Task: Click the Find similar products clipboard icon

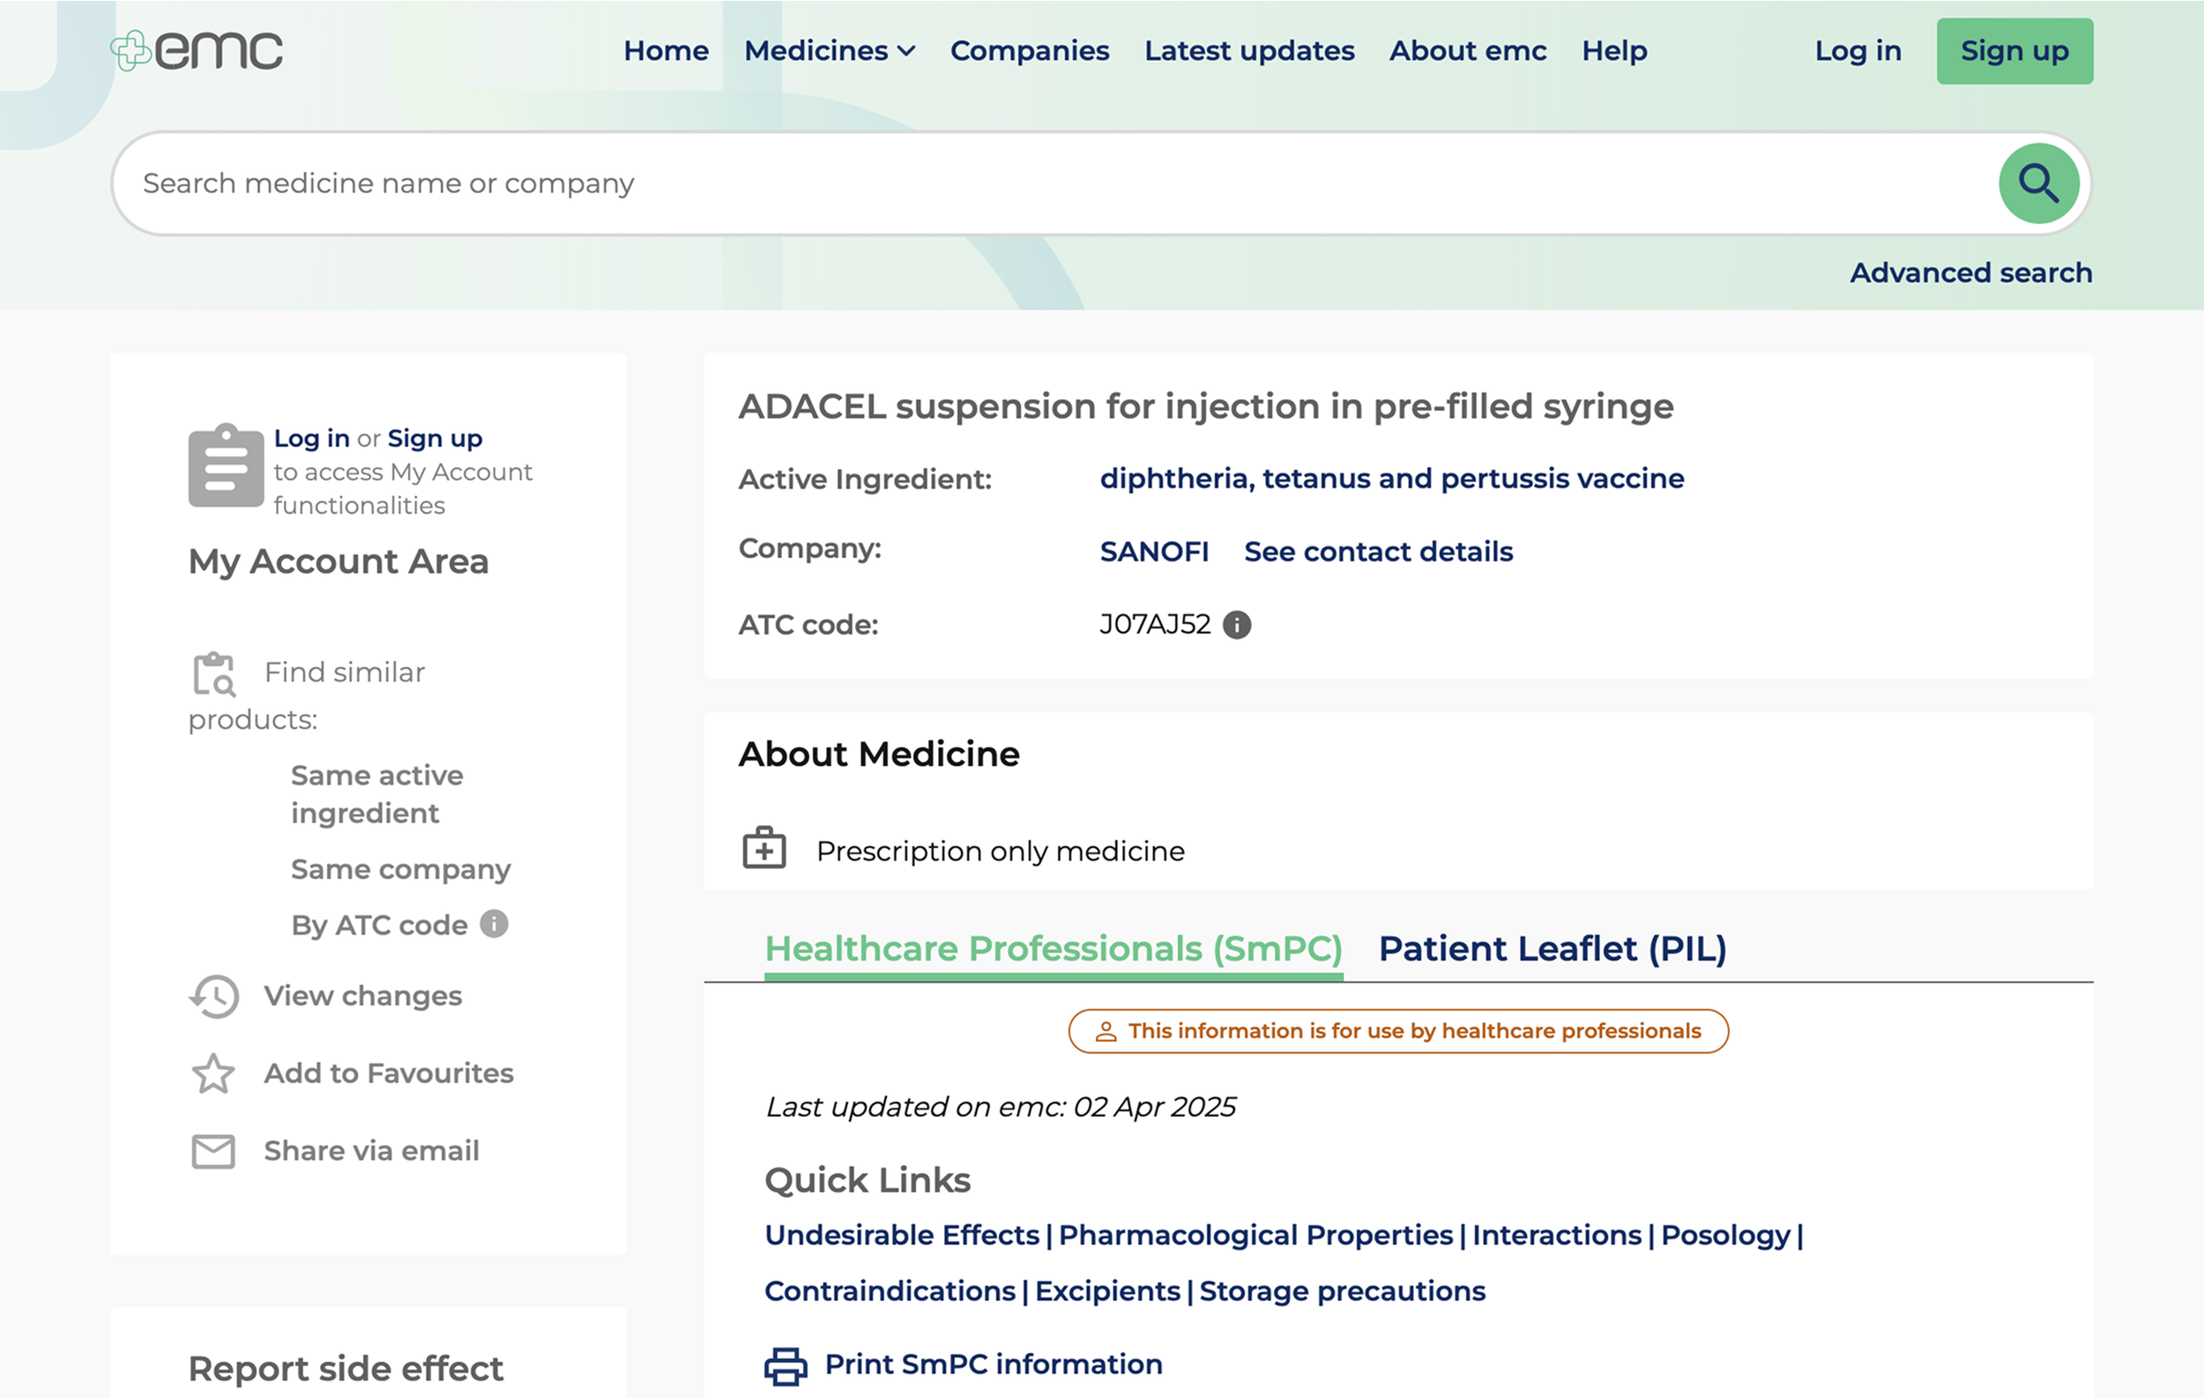Action: (214, 674)
